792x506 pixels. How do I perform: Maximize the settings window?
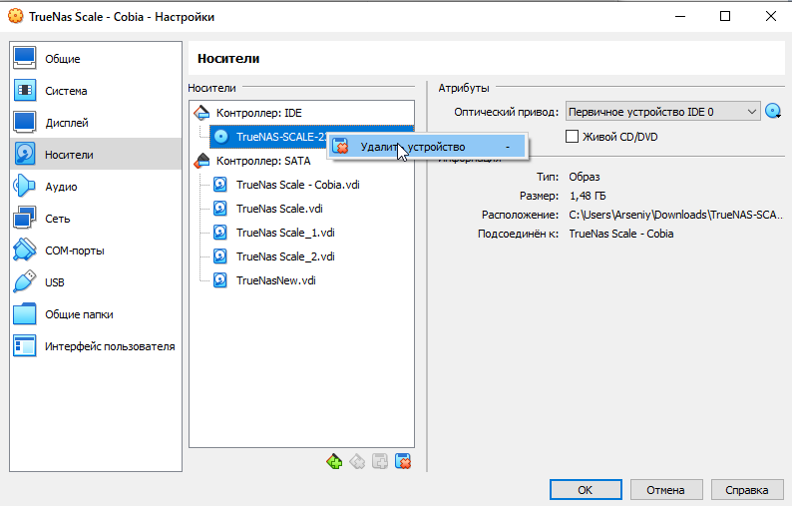pos(725,16)
